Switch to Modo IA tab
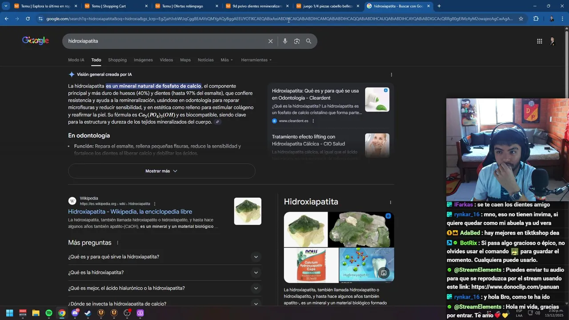 (76, 60)
